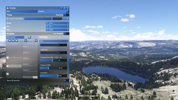Open the AGL altitude reference dropdown
Viewport: 178px width, 100px height.
54,41
